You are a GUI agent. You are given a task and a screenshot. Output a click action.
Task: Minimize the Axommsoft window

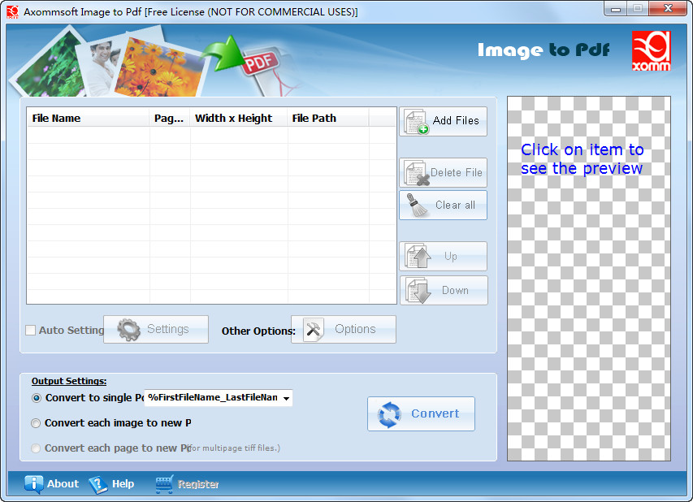[x=616, y=8]
